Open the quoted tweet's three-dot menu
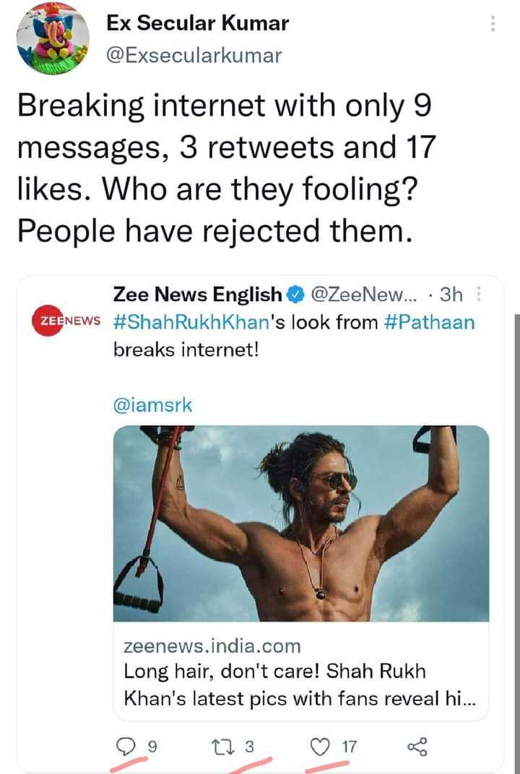This screenshot has width=520, height=774. pyautogui.click(x=477, y=295)
